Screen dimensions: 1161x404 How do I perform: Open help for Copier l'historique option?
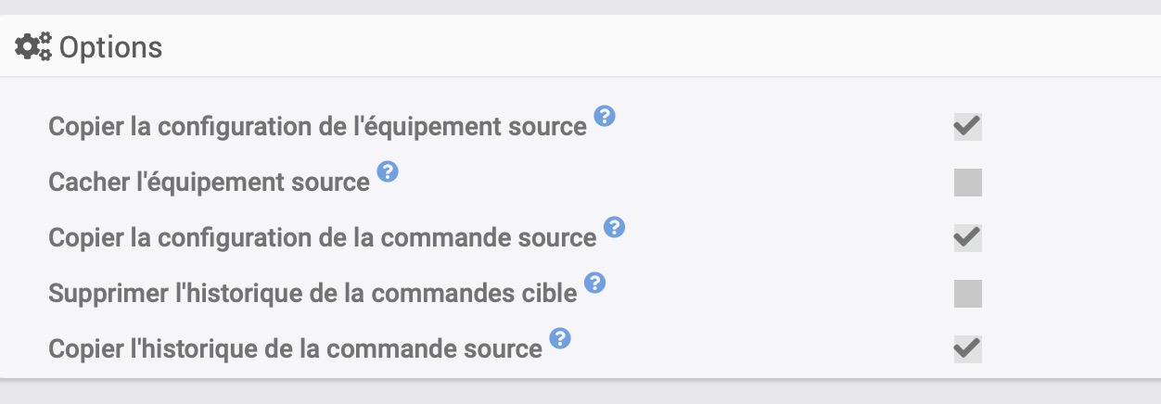point(560,338)
